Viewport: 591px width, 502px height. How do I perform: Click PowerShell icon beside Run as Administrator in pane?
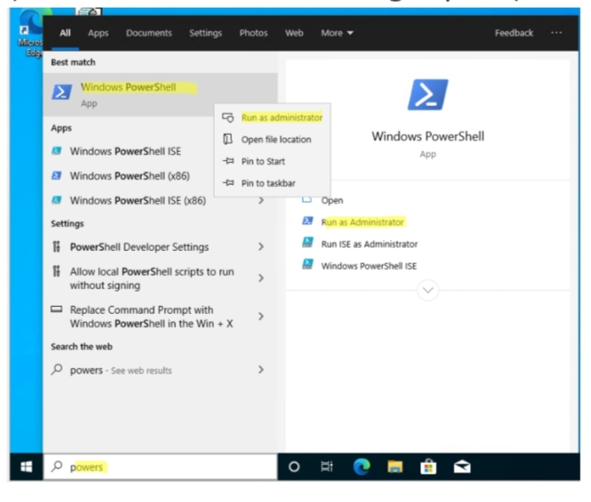pos(307,221)
